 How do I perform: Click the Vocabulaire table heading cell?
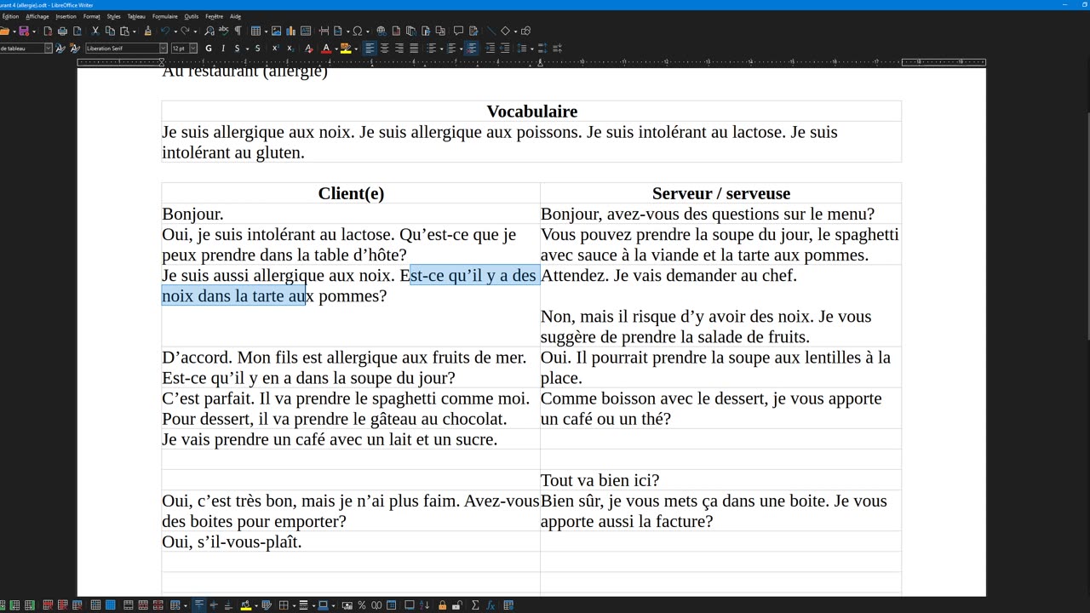pyautogui.click(x=531, y=111)
